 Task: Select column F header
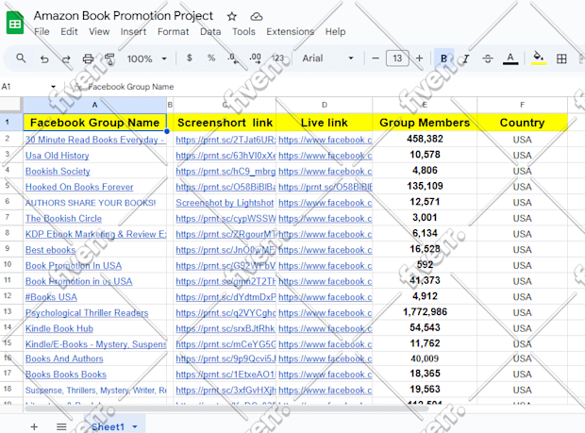522,105
